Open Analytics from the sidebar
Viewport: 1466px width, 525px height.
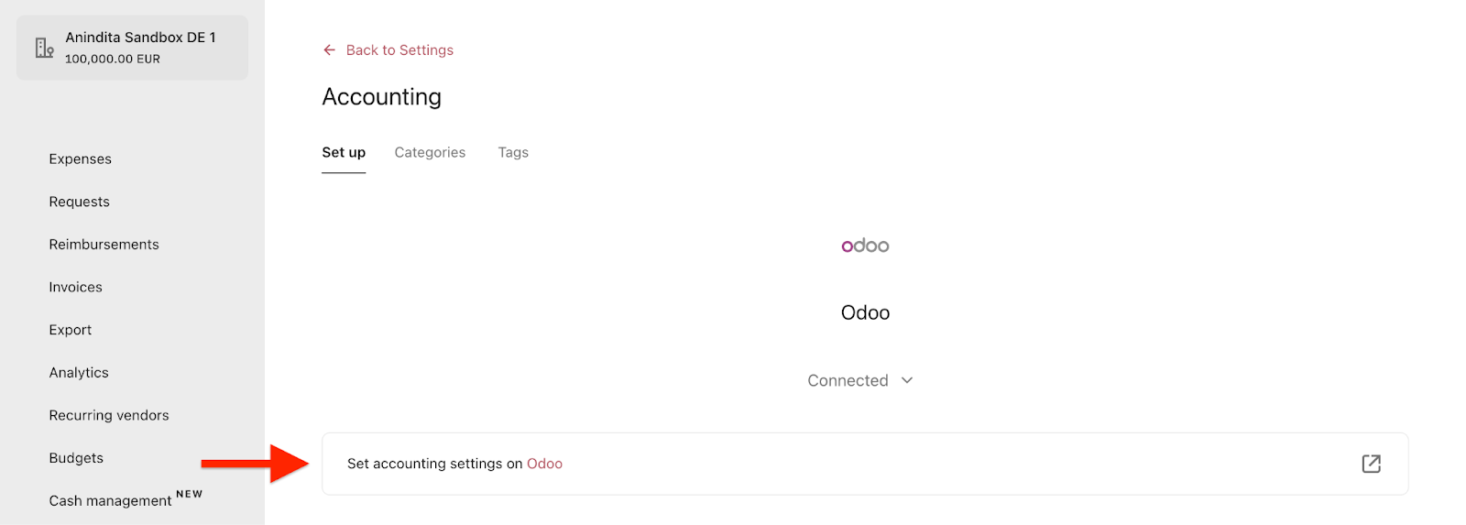[79, 373]
